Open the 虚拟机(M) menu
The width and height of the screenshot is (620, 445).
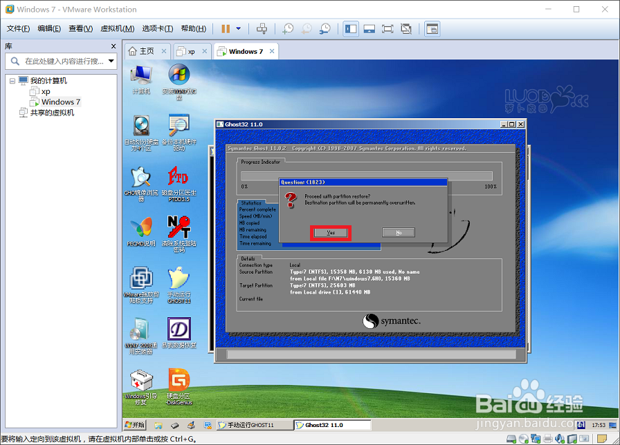click(x=118, y=28)
